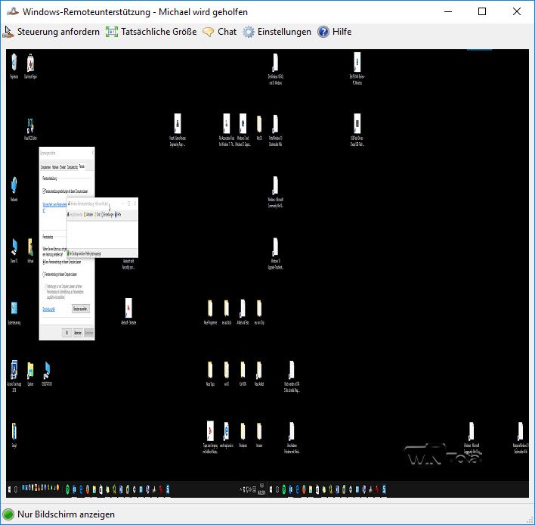Open the Chat speech bubble icon

tap(208, 32)
